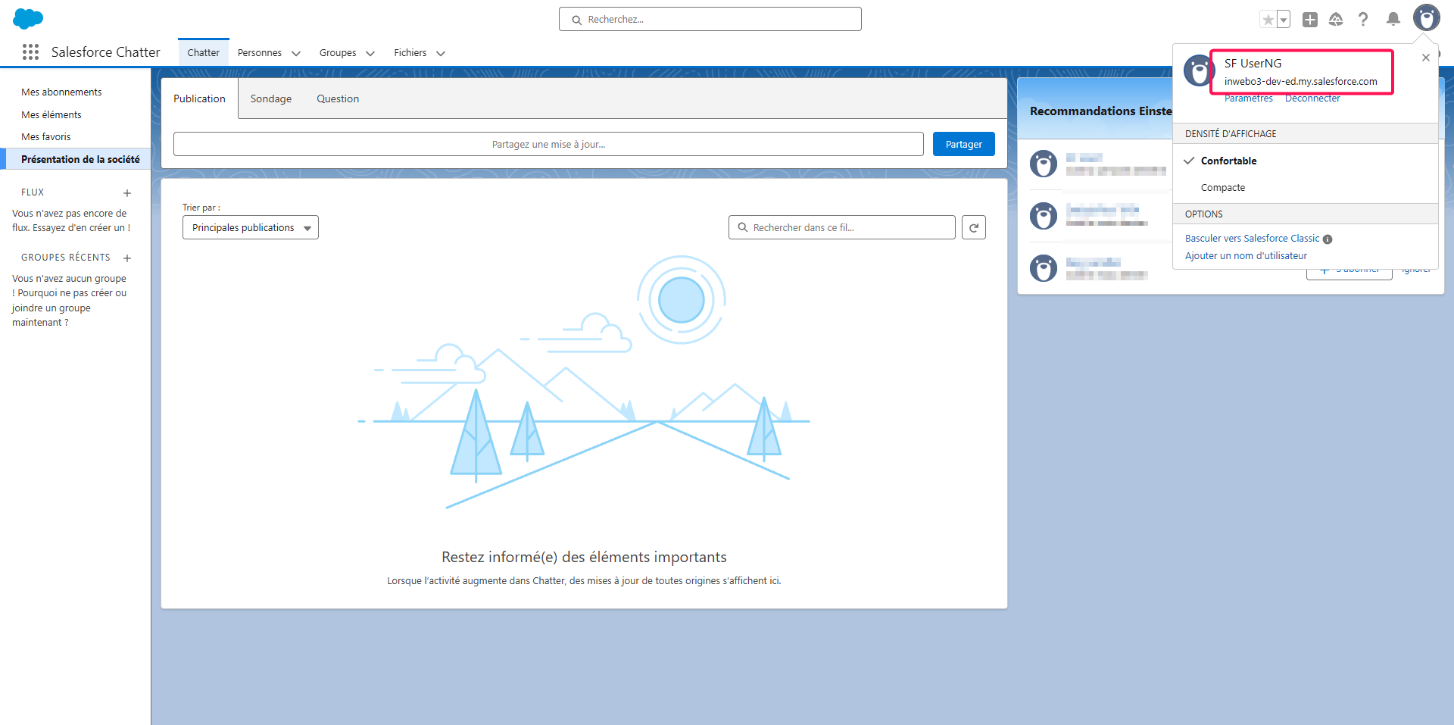
Task: Select Compacte display density
Action: (x=1222, y=187)
